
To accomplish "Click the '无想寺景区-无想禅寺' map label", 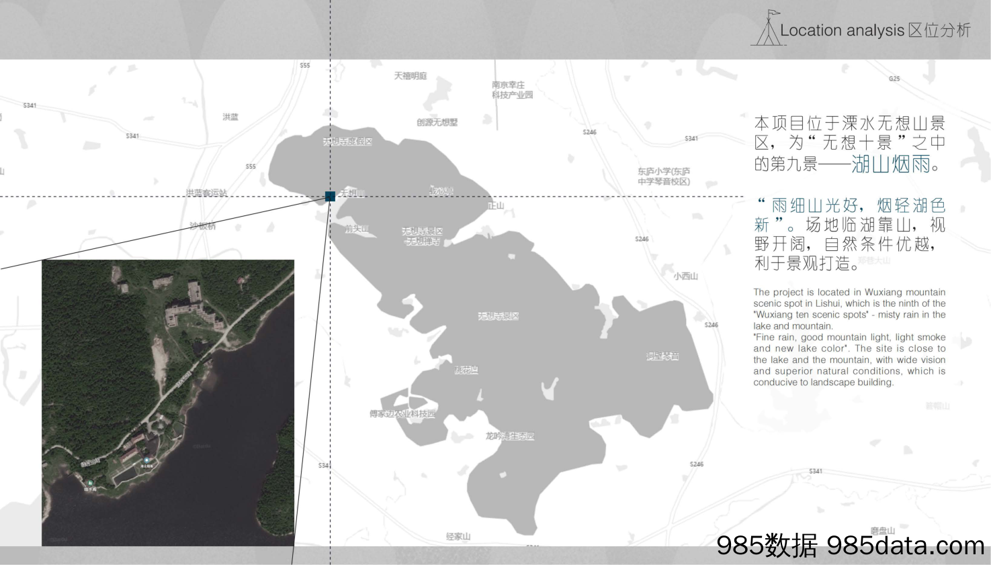I will point(423,236).
